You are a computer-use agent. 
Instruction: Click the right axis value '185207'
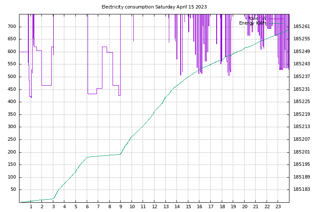pos(302,139)
